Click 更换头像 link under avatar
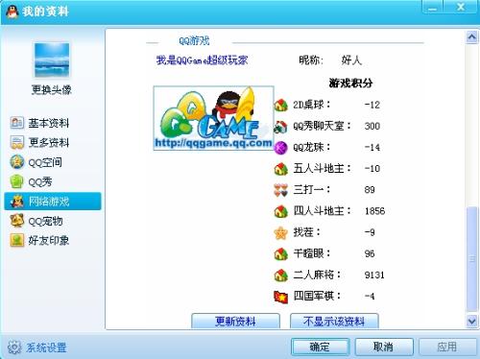Image resolution: width=480 pixels, height=359 pixels. click(52, 90)
